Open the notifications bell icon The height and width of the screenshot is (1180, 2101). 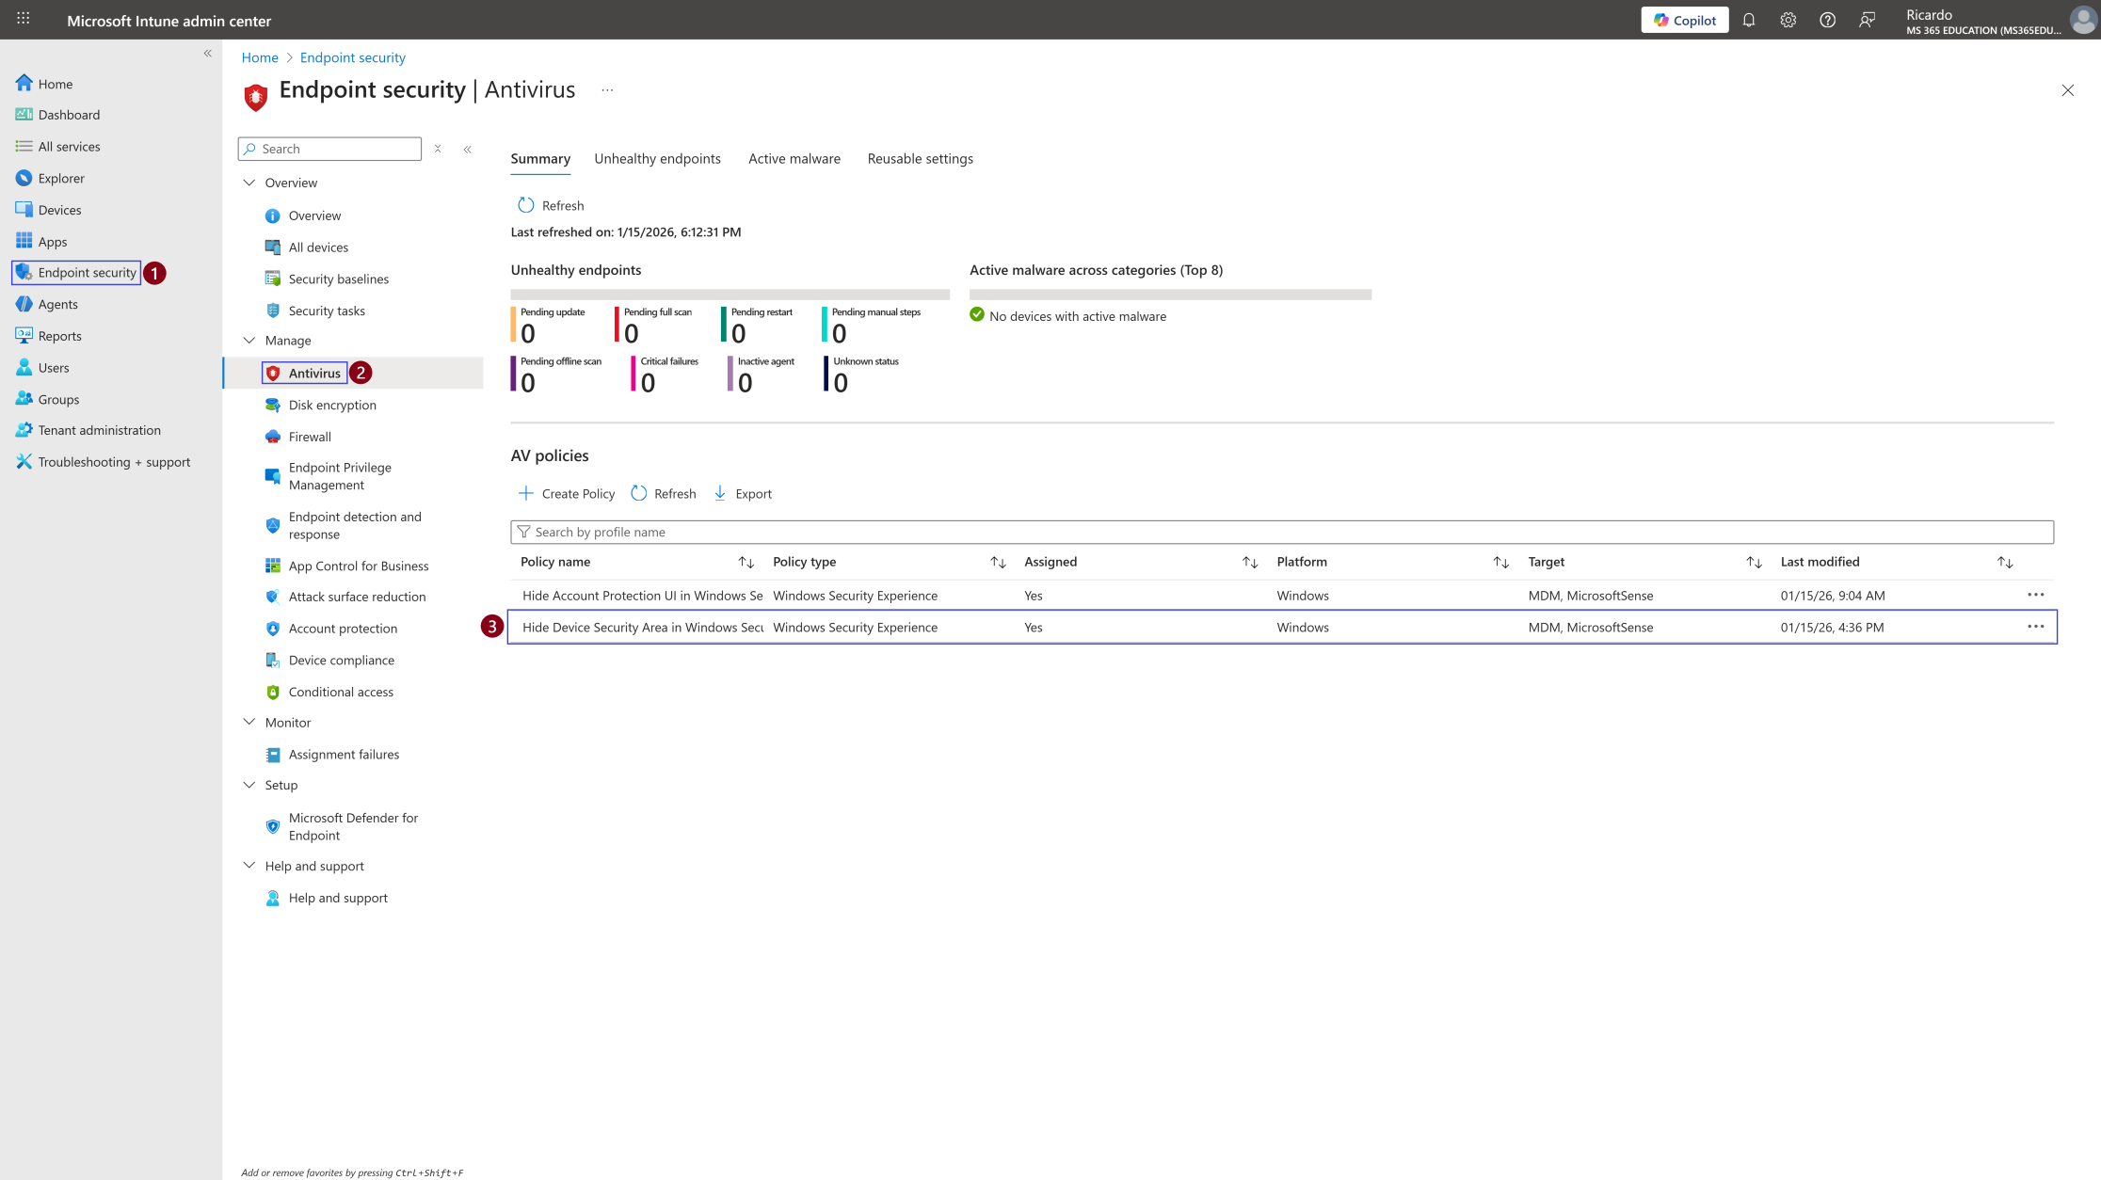[1749, 20]
